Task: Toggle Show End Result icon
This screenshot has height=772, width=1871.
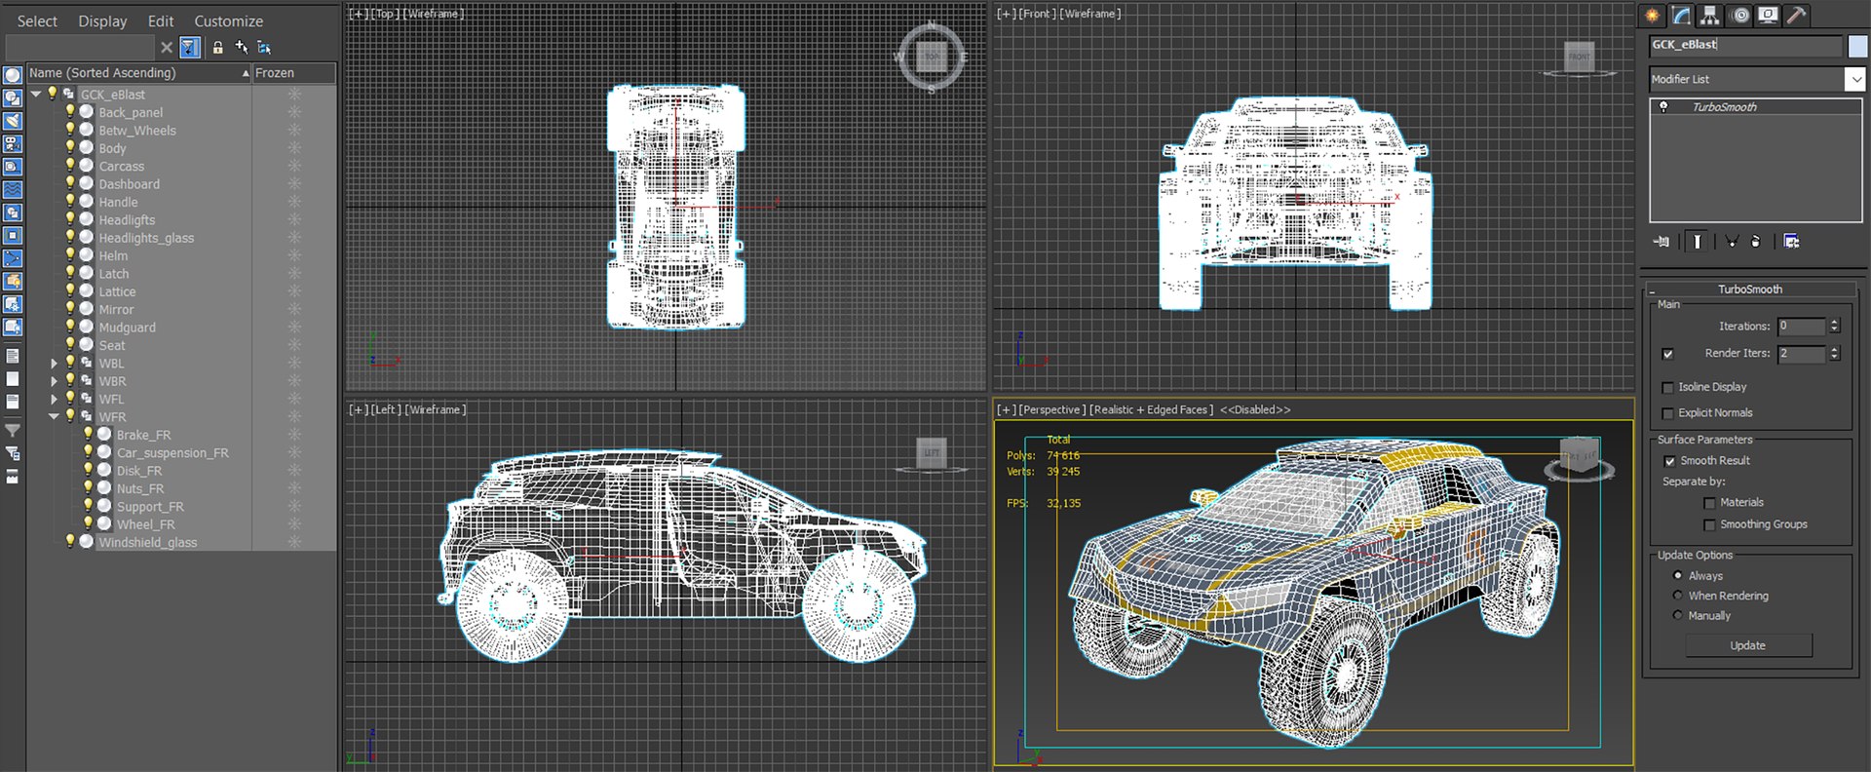Action: click(1698, 242)
